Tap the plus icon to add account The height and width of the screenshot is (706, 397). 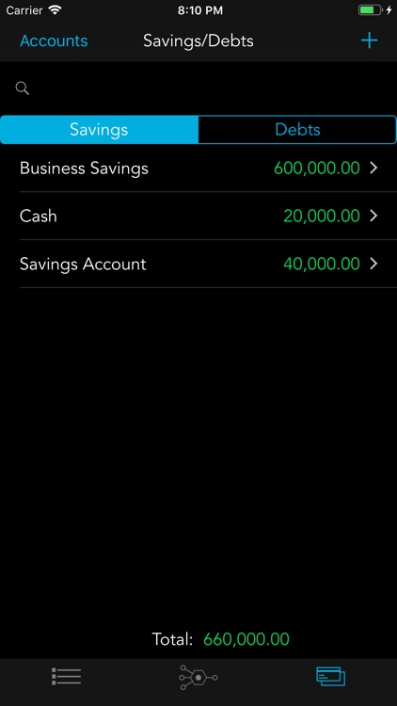pos(369,41)
